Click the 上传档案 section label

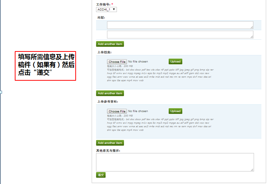[x=104, y=52]
